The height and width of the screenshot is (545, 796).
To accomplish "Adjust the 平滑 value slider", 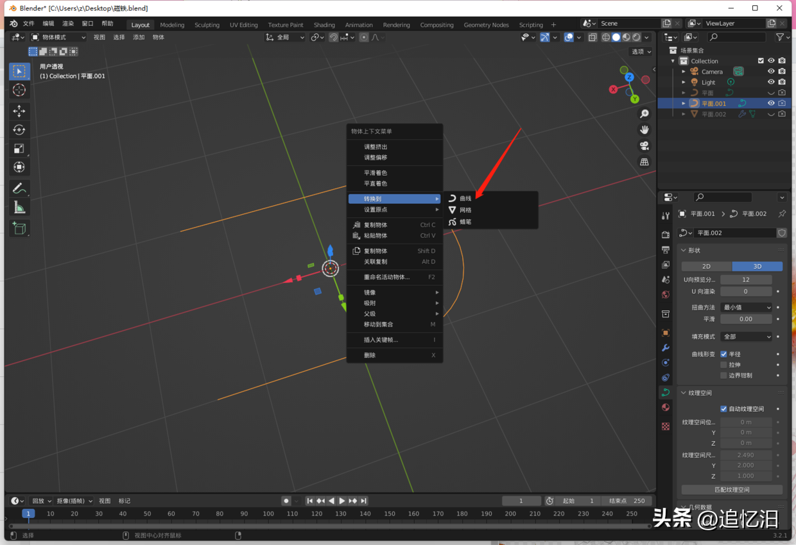I will click(x=746, y=319).
